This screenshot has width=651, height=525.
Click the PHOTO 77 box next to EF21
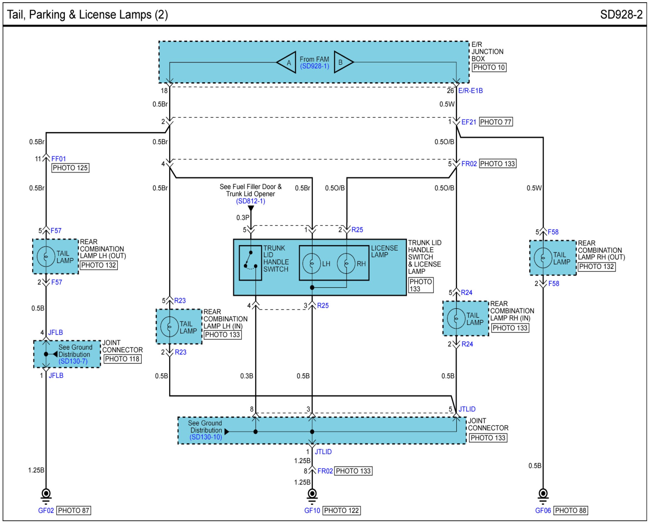tap(496, 122)
